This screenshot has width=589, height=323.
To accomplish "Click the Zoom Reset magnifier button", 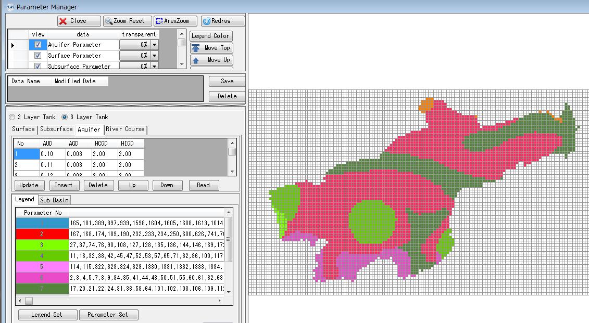I will point(128,21).
